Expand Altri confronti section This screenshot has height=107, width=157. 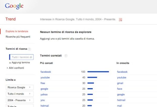coord(15,68)
